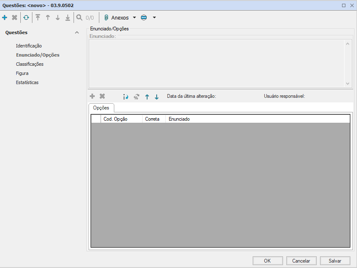357x268 pixels.
Task: Select Identificação in the sidebar
Action: click(29, 46)
